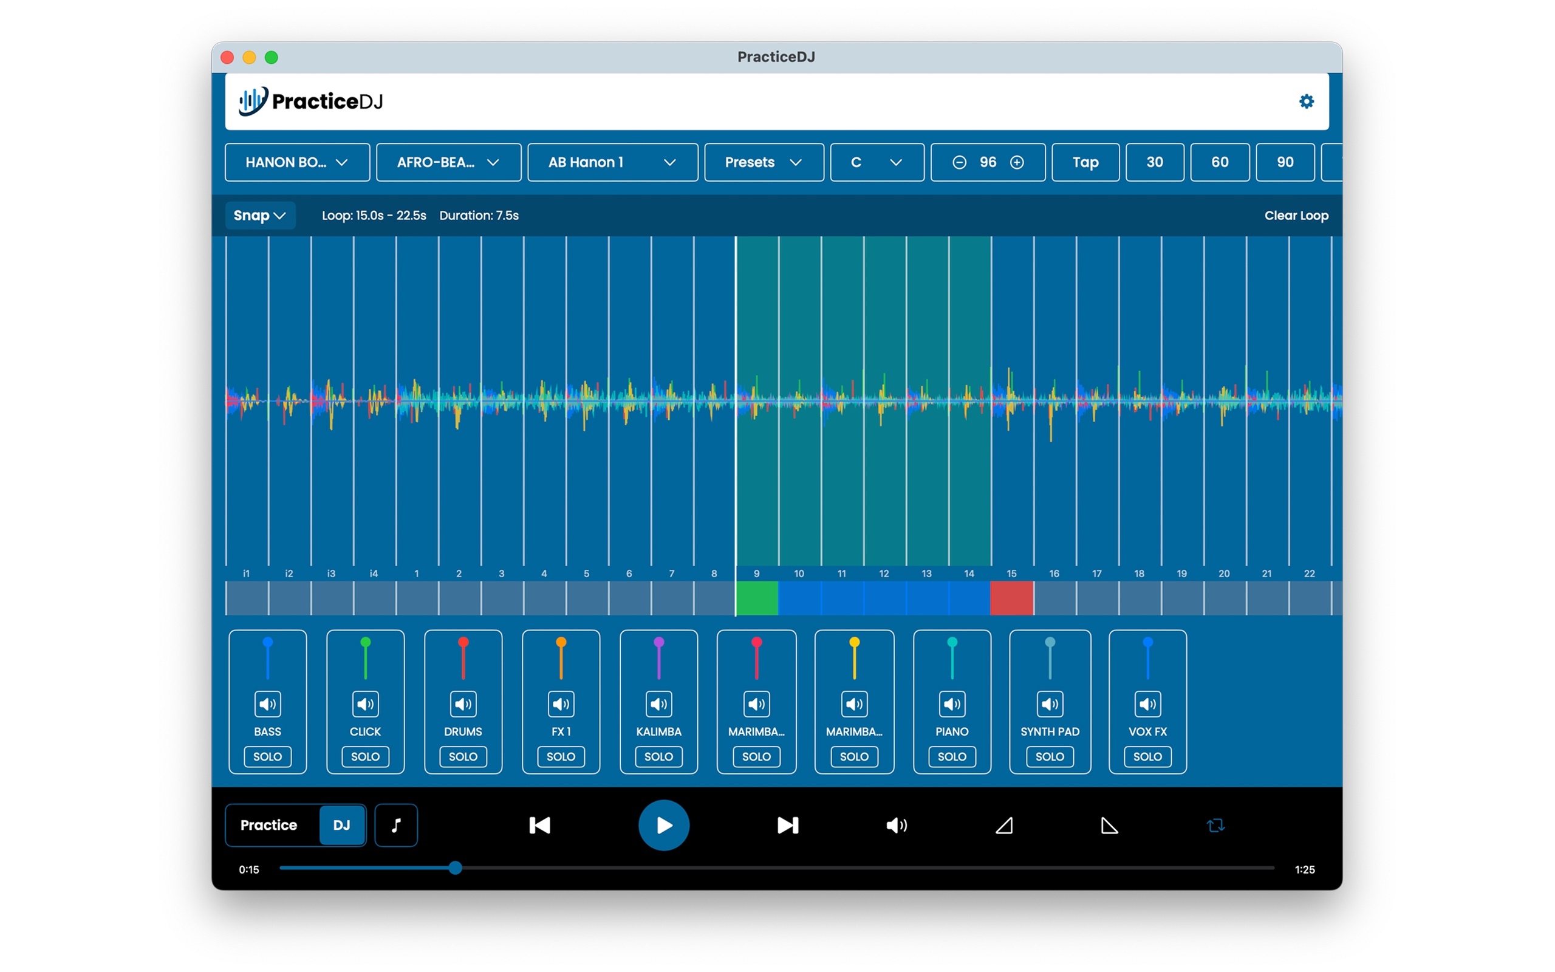The height and width of the screenshot is (972, 1555).
Task: Click Clear Loop
Action: pyautogui.click(x=1296, y=215)
